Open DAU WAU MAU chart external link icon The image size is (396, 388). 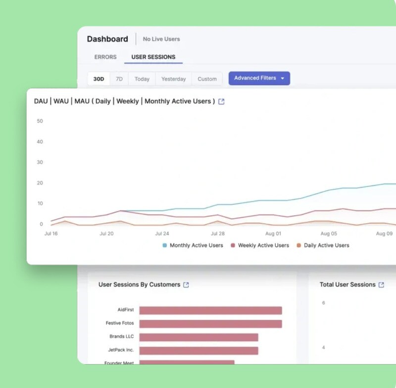pos(221,101)
